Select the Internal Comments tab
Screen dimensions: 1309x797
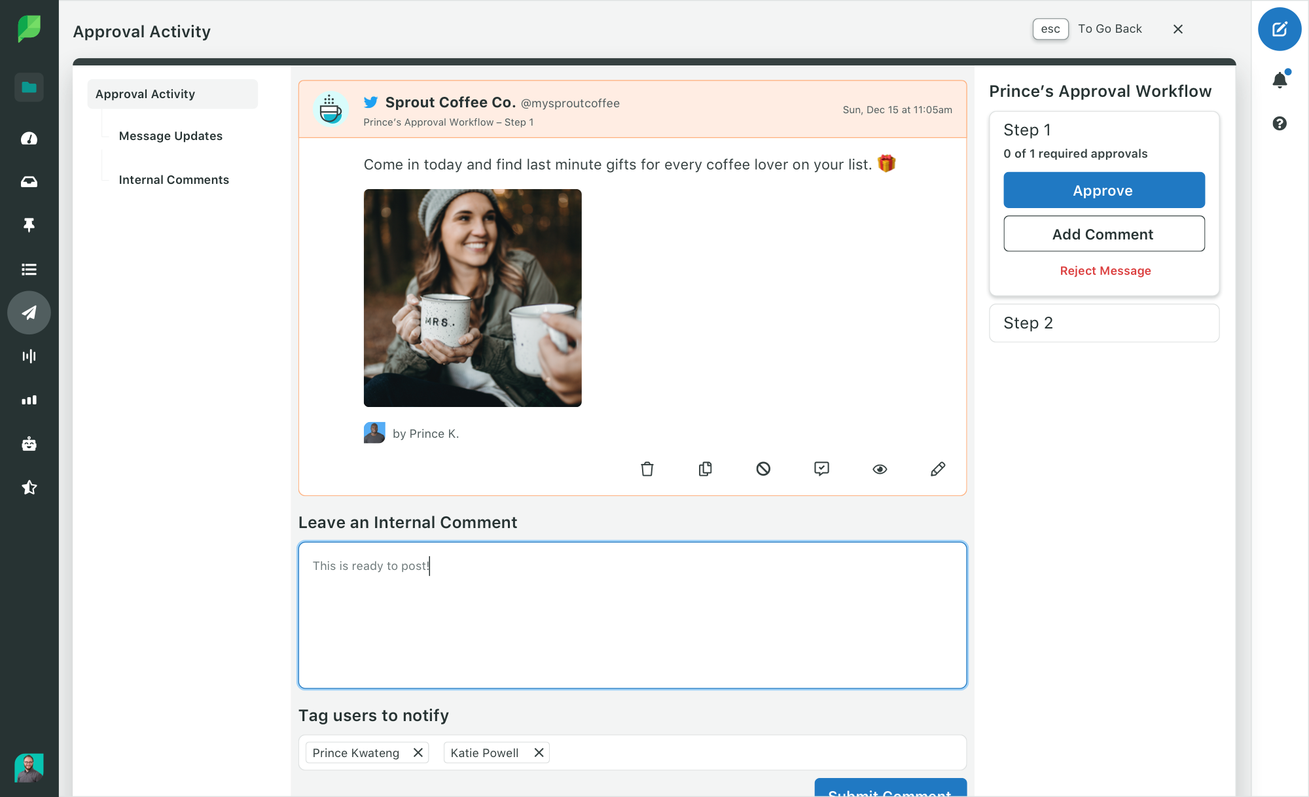(174, 179)
